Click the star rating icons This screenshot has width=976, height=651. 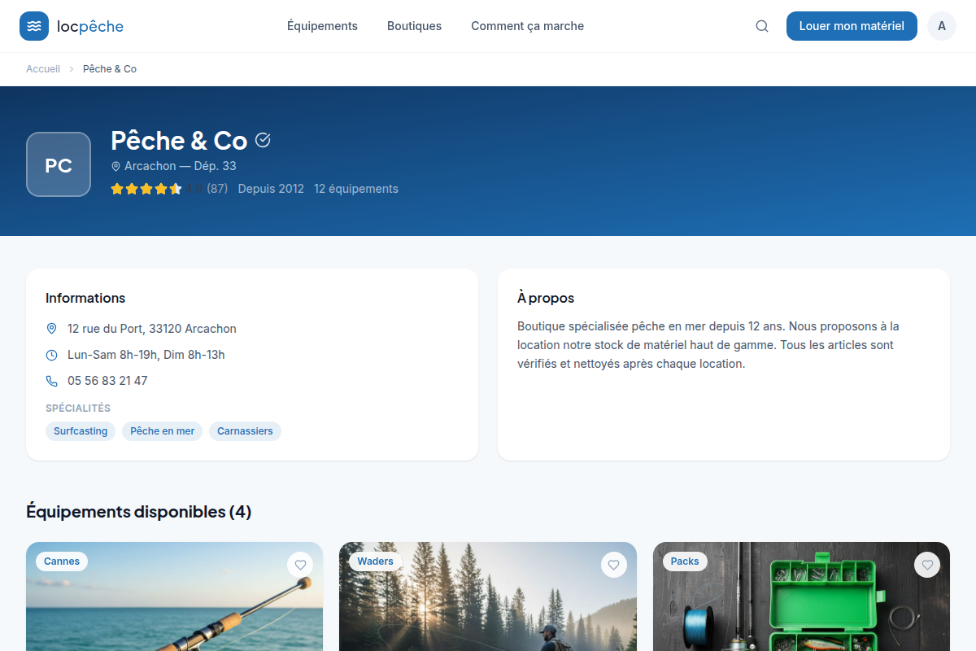146,189
